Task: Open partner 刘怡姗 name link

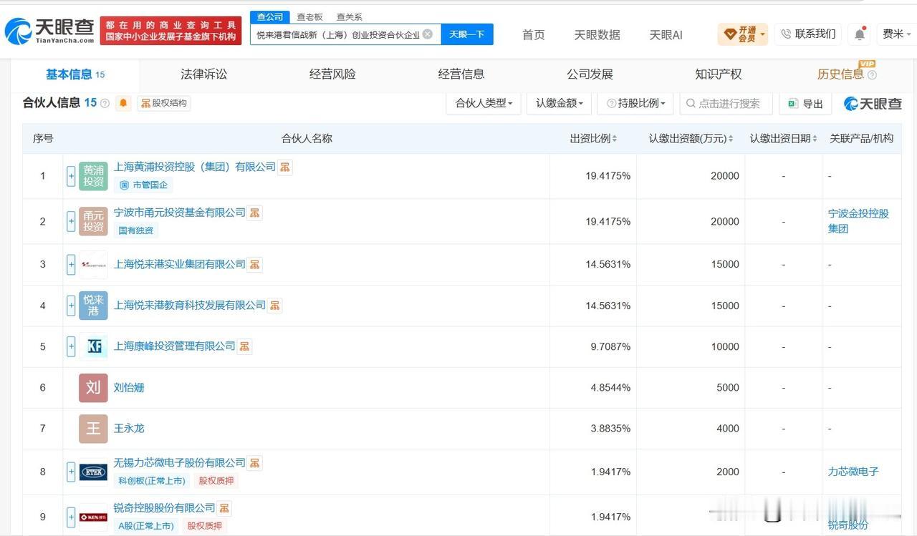Action: (129, 388)
